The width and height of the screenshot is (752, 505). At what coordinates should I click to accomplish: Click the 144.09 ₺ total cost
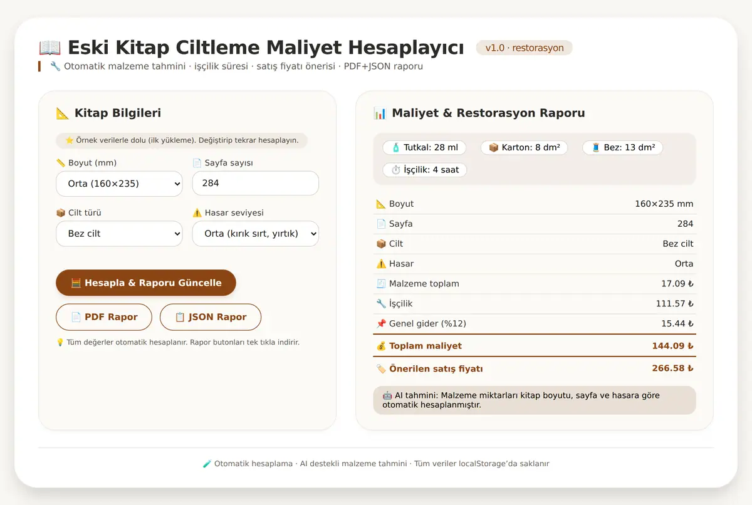pyautogui.click(x=673, y=346)
